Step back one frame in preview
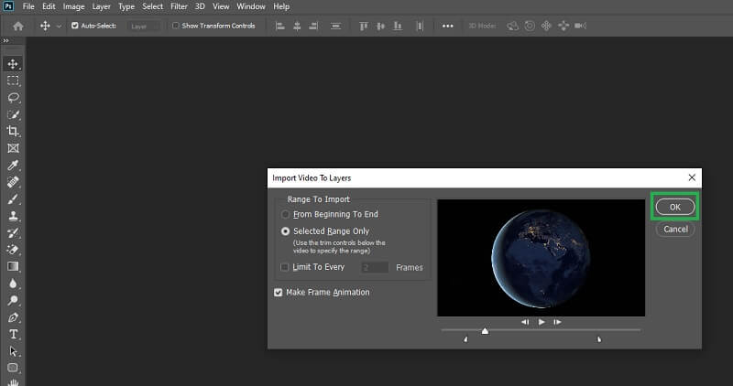 pyautogui.click(x=525, y=322)
